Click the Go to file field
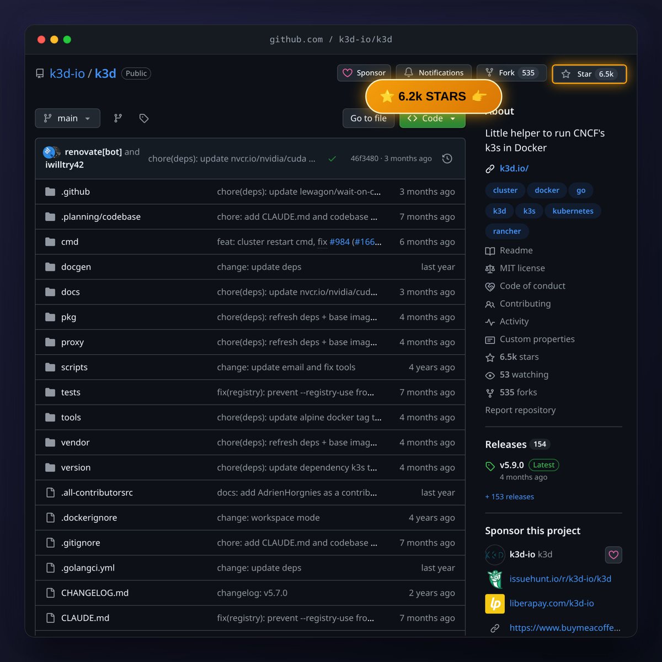 click(x=369, y=118)
